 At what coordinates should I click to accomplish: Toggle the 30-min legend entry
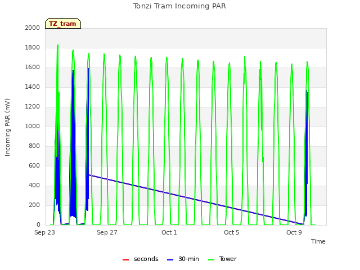pyautogui.click(x=183, y=259)
